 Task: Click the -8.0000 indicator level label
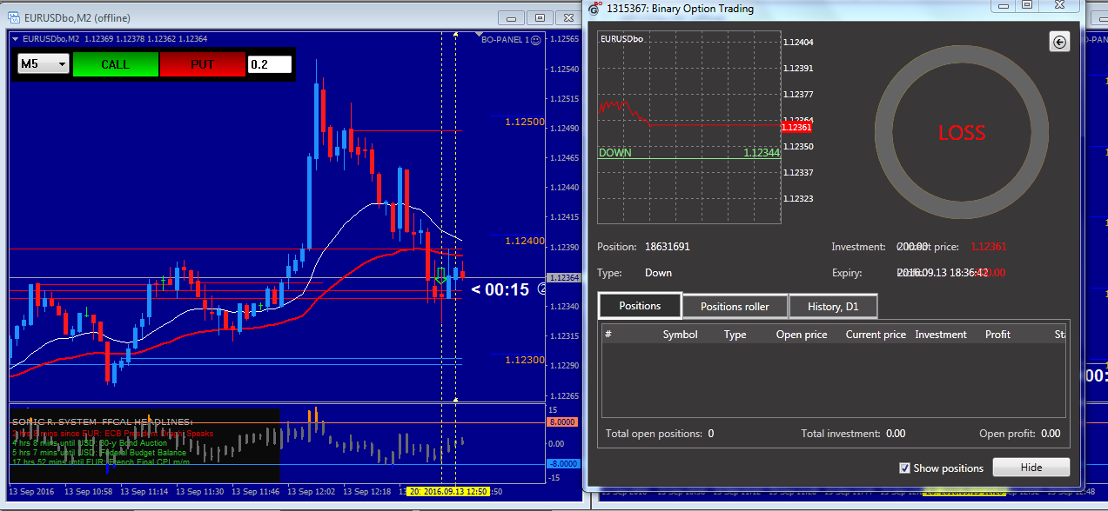563,464
